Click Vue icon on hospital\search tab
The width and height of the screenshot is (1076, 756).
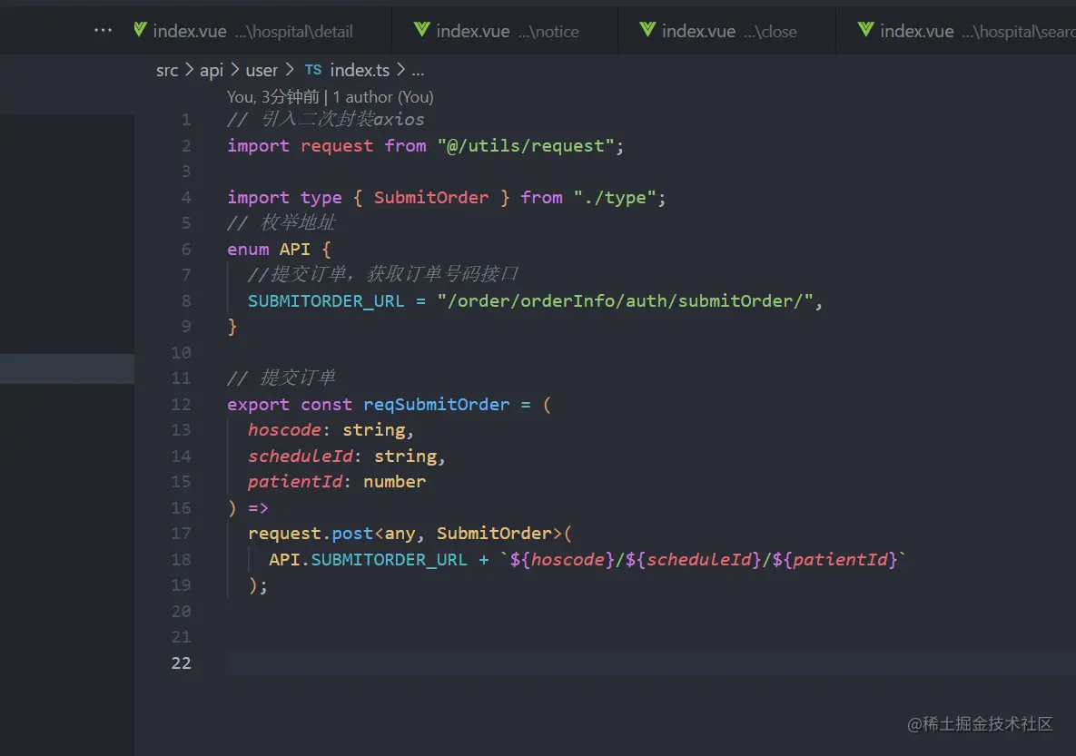pos(865,30)
